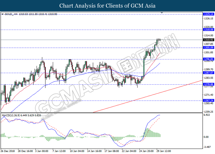Click the 29 Jan 12:00 time label

tap(164, 151)
